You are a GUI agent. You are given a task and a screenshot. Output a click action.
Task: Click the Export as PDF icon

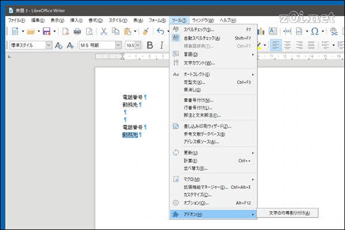coord(66,32)
